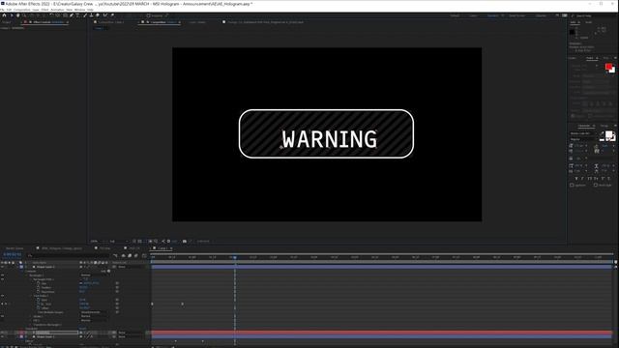
Task: Click the Small Caps style icon
Action: click(596, 179)
